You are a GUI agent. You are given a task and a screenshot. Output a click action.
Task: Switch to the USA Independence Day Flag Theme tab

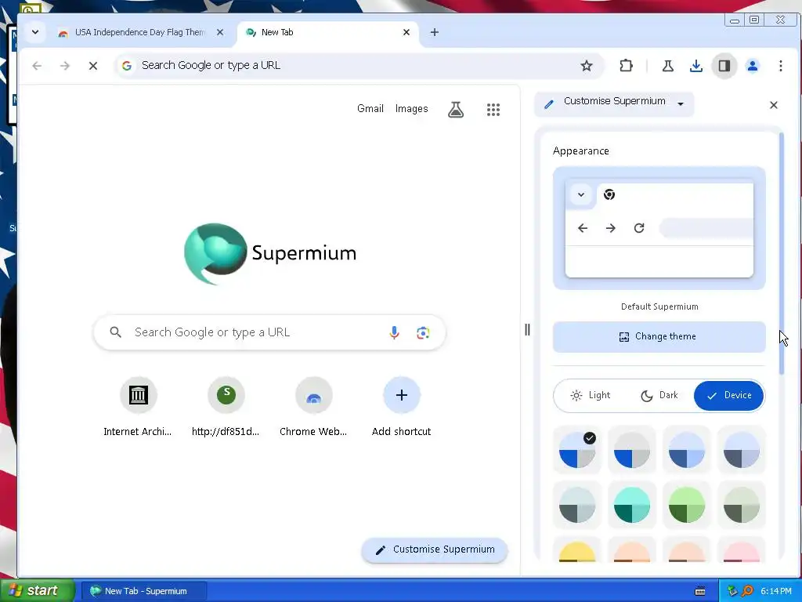(x=139, y=32)
